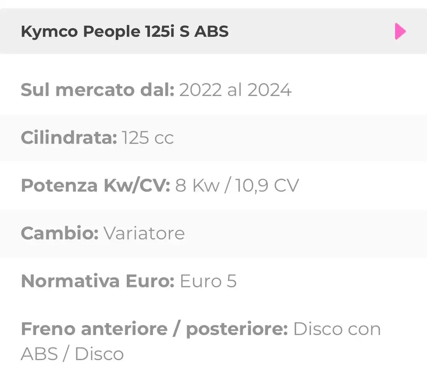427x387 pixels.
Task: Click the 'Sul mercato dal:' label
Action: point(98,90)
